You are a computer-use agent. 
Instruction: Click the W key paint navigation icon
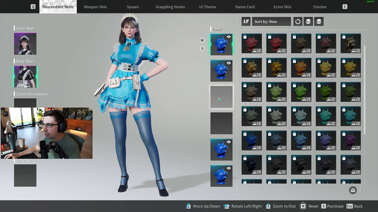point(202,40)
